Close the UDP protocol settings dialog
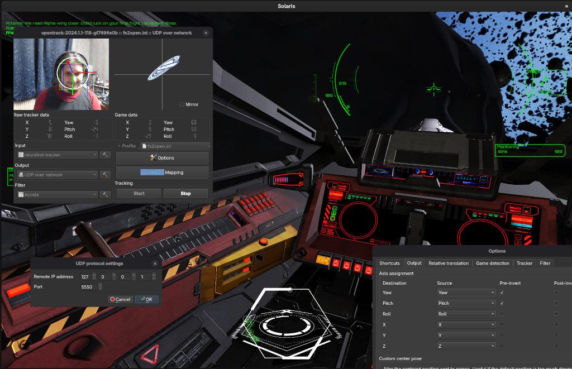Image resolution: width=572 pixels, height=369 pixels. pos(155,263)
